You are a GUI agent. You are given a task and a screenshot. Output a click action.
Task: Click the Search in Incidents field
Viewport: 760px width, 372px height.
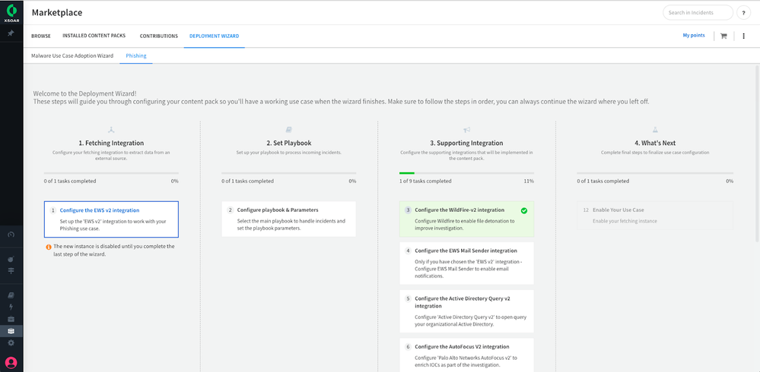coord(698,12)
